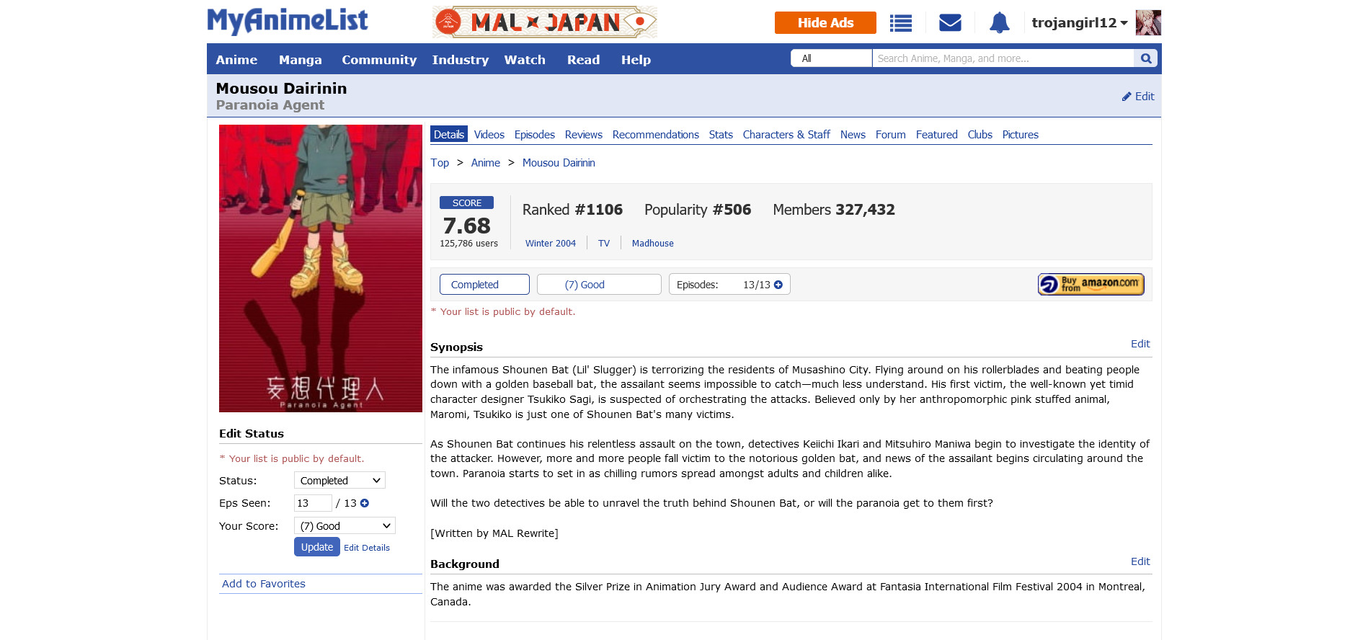Click the search magnifier button
Viewport: 1368px width, 640px height.
pos(1146,58)
